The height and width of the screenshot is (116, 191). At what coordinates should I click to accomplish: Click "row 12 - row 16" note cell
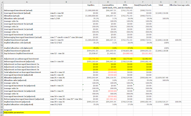coord(66,53)
